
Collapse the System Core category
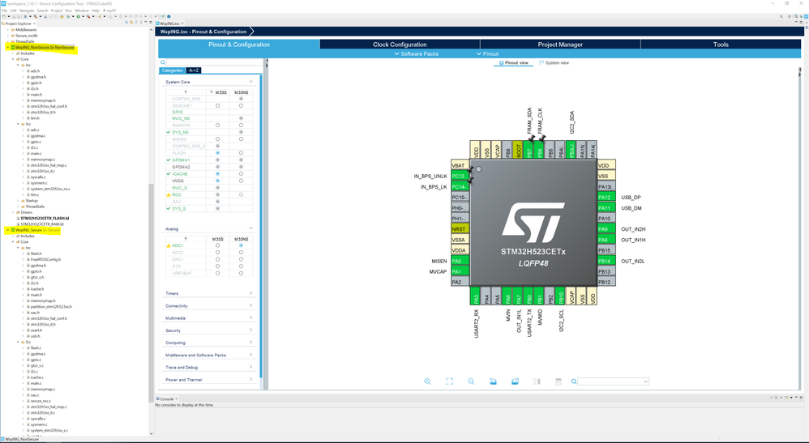pos(250,82)
